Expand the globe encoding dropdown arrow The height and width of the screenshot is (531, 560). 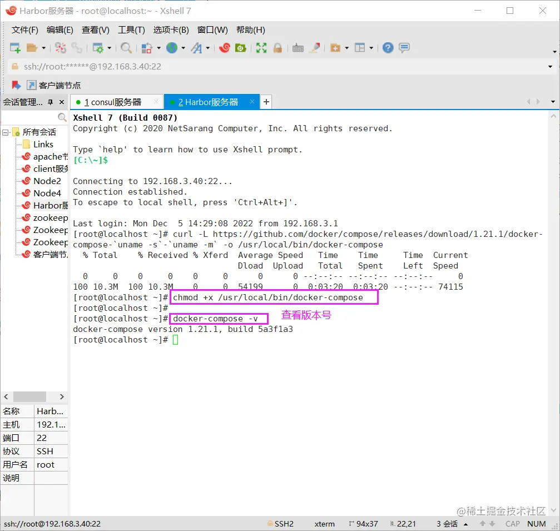[183, 48]
